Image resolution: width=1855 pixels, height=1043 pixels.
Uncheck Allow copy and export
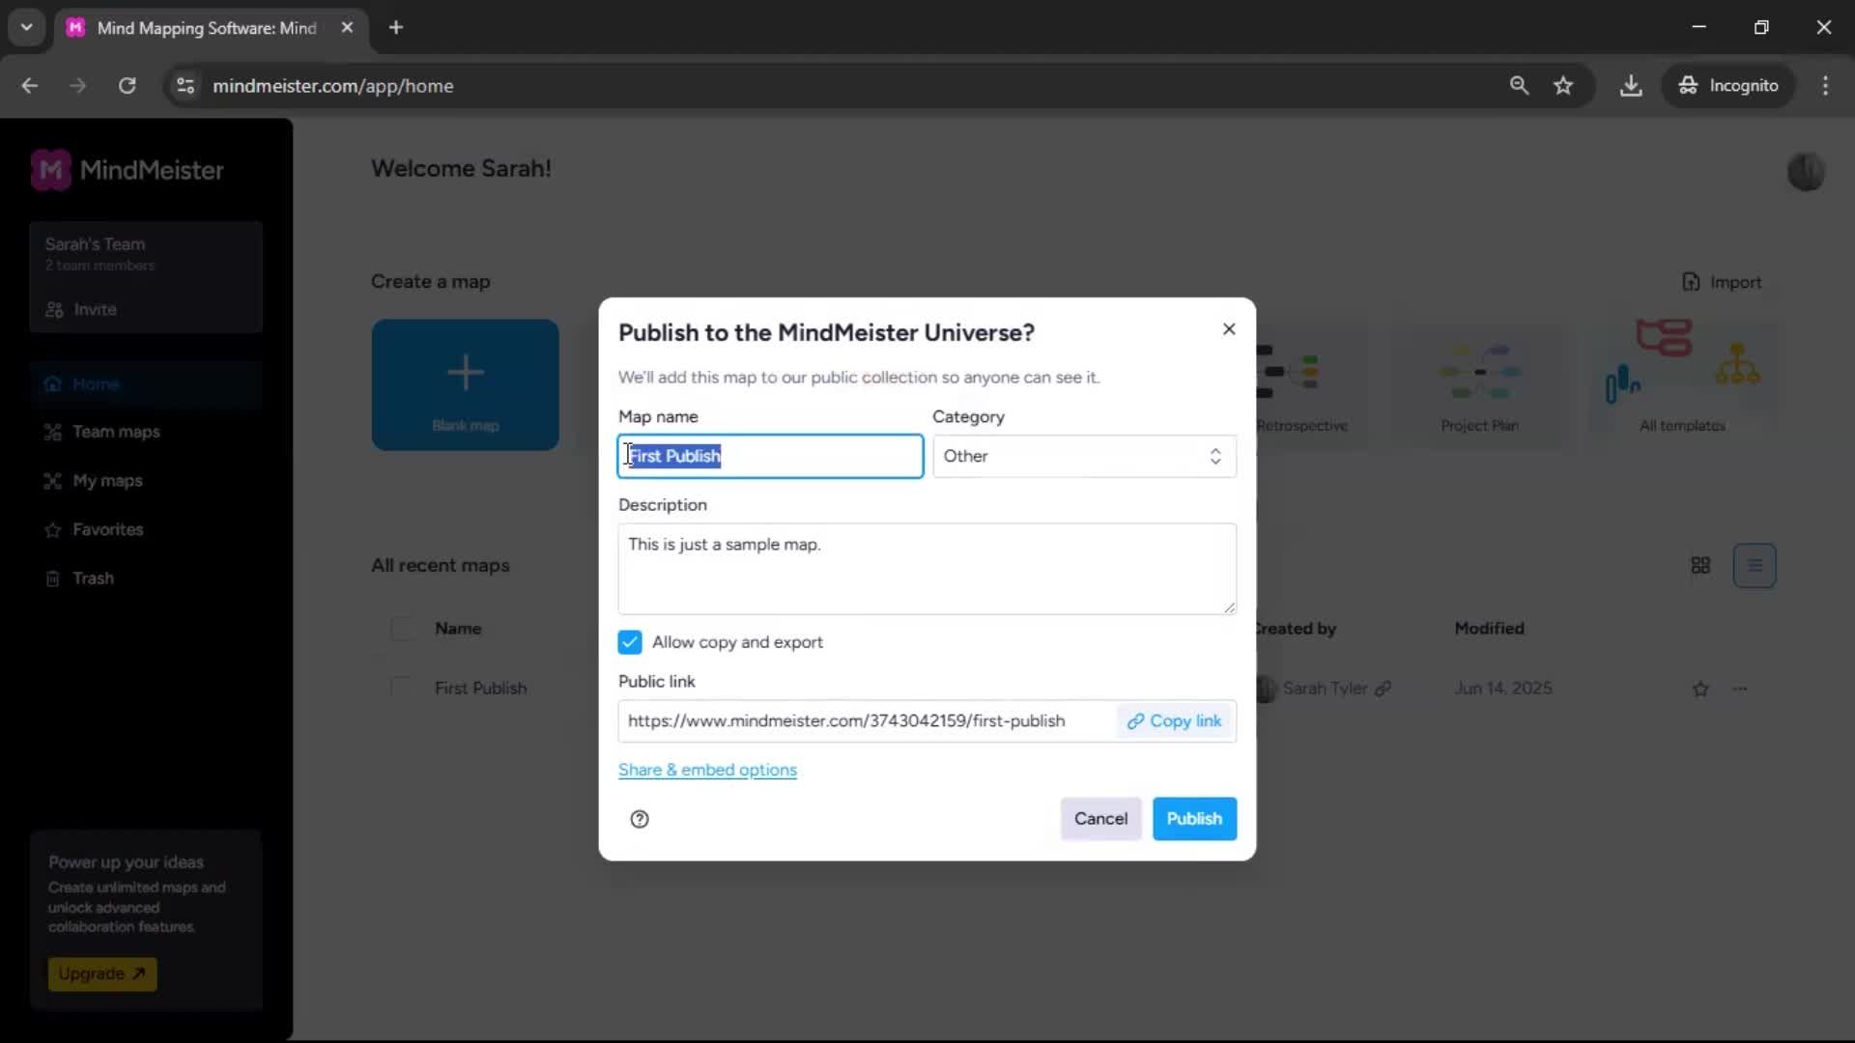(x=630, y=642)
